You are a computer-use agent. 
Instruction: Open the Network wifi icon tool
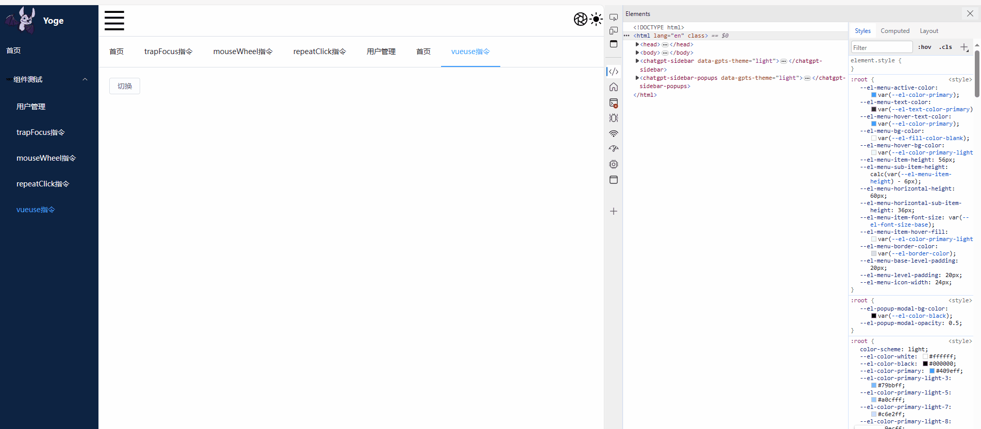point(614,133)
